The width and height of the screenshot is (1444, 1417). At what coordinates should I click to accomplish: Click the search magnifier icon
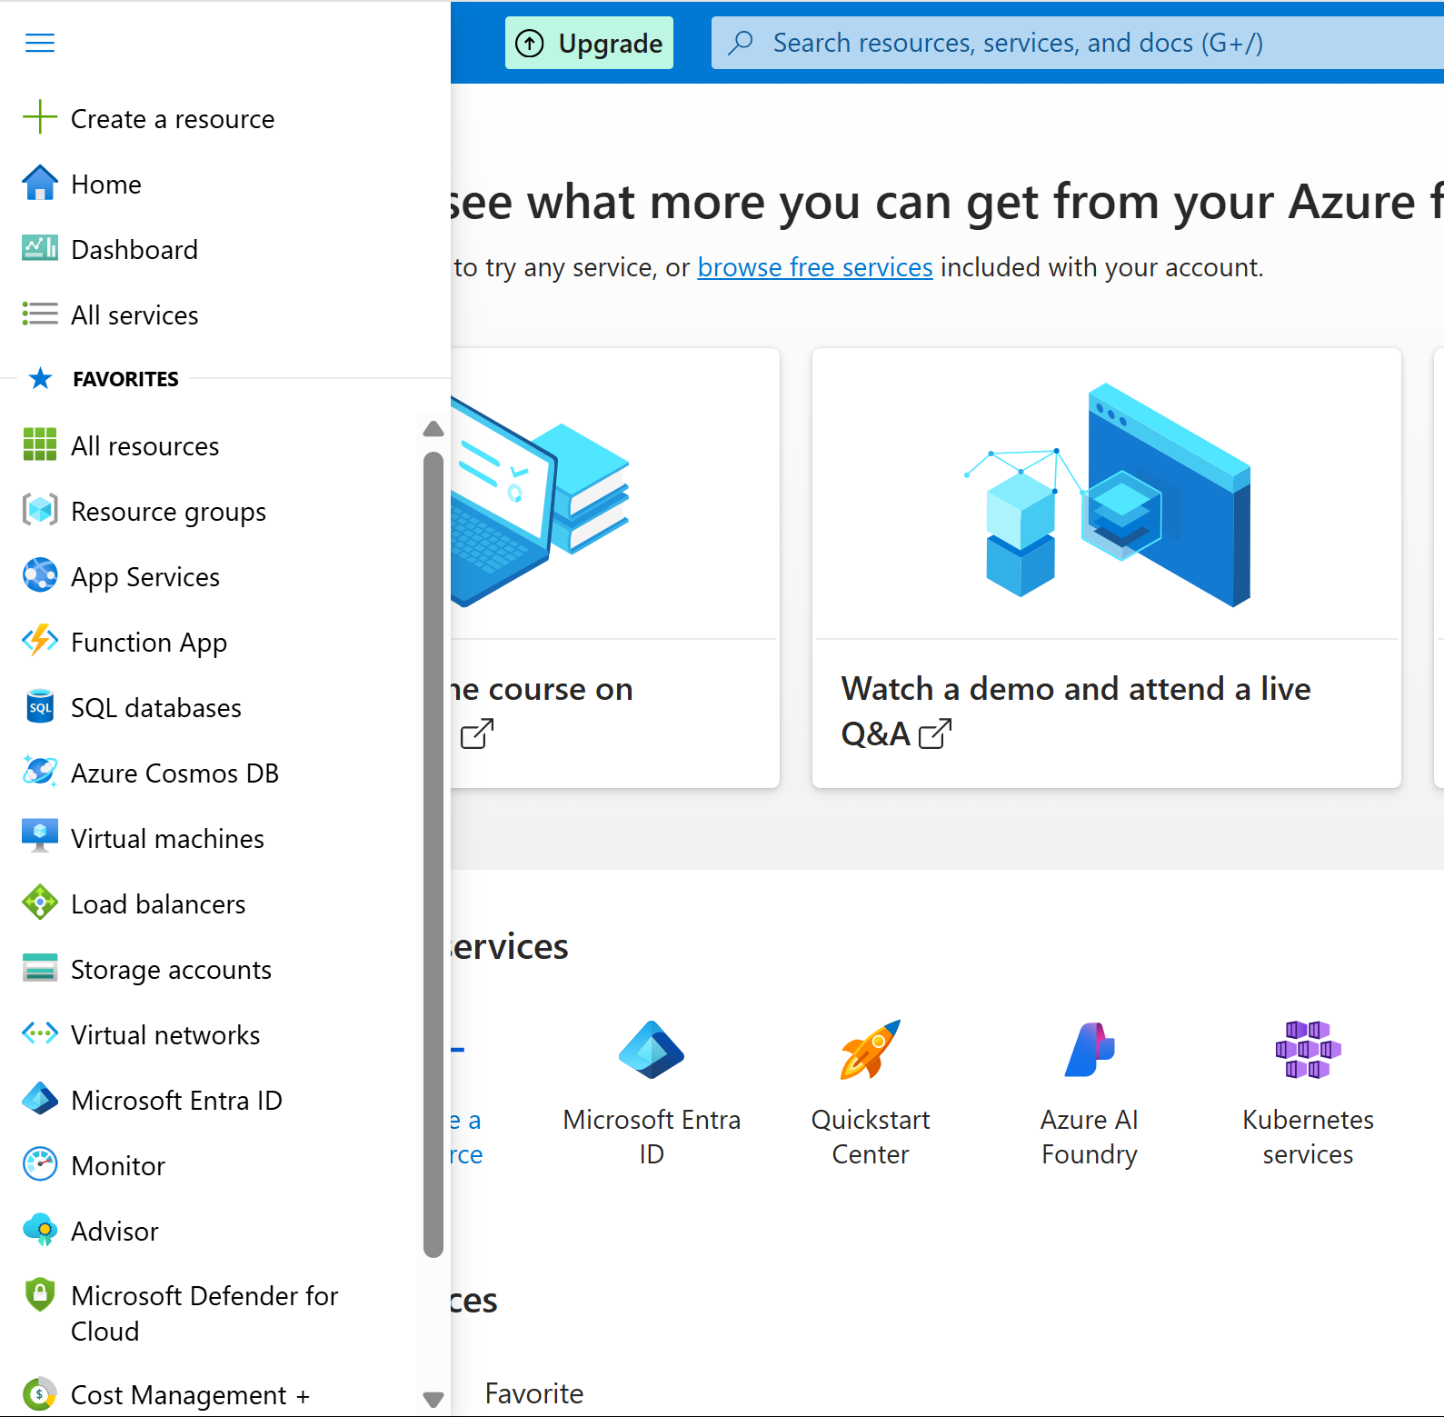[x=742, y=43]
